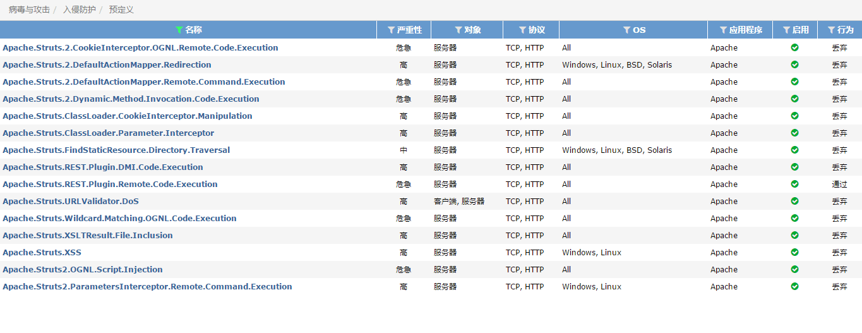Click 丢弃 action in URLValidator.DoS row
This screenshot has height=333, width=862.
pos(839,201)
